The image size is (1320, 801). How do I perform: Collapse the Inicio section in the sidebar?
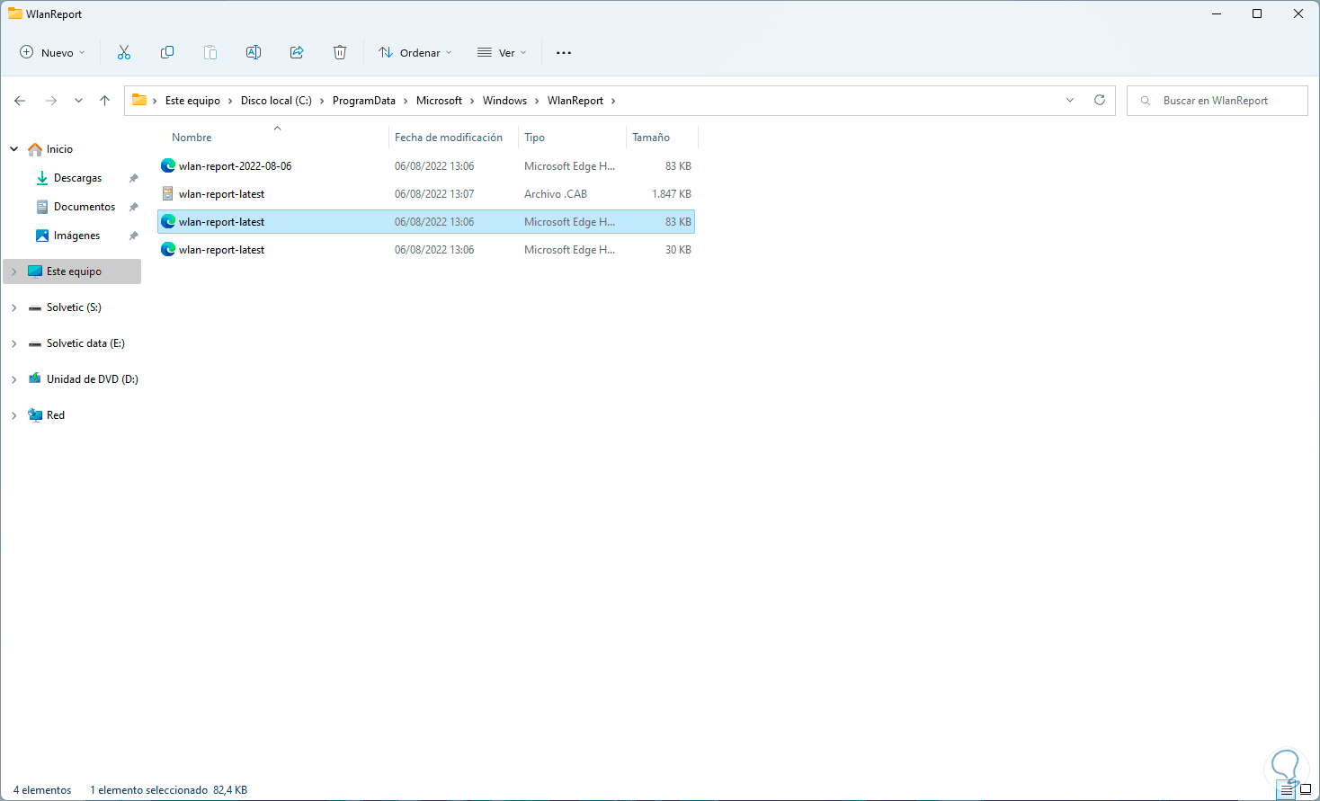(x=14, y=149)
